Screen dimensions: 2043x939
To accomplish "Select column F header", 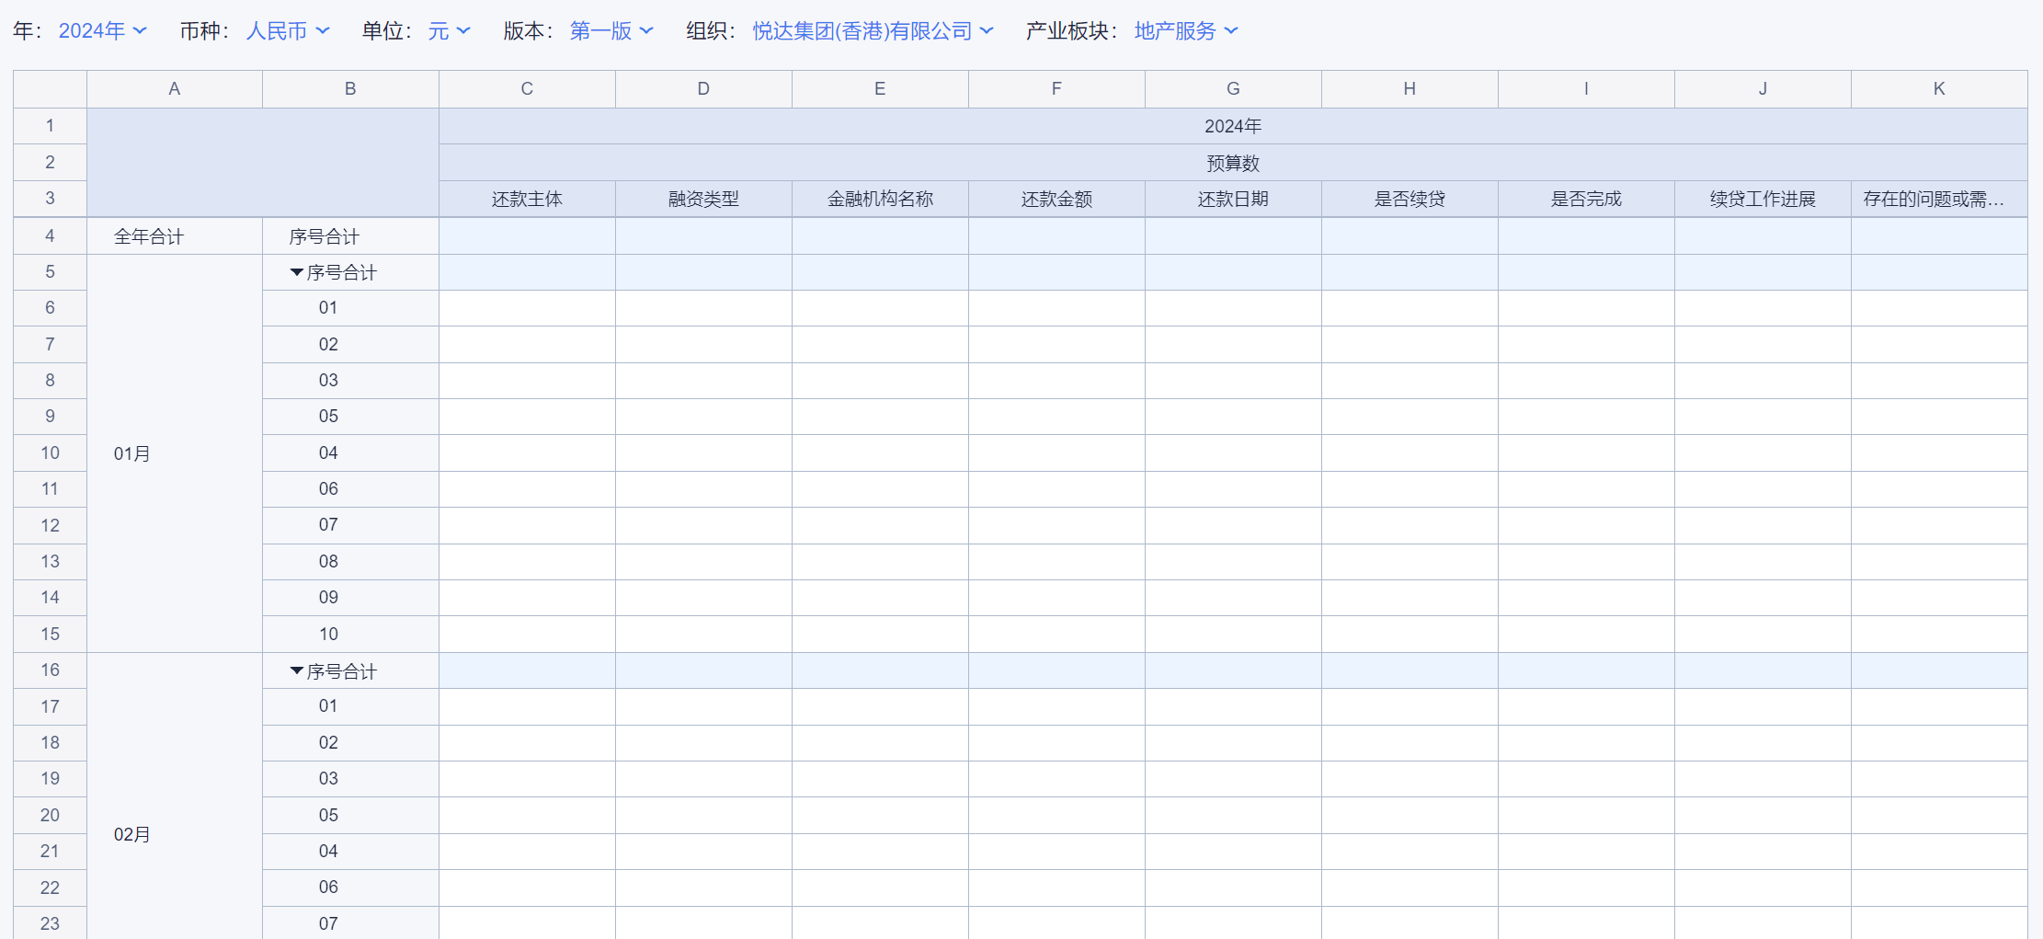I will tap(1056, 89).
